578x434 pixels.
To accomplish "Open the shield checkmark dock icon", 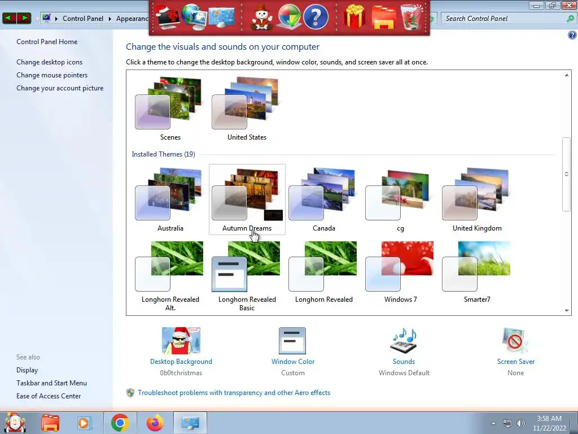I will coord(288,16).
